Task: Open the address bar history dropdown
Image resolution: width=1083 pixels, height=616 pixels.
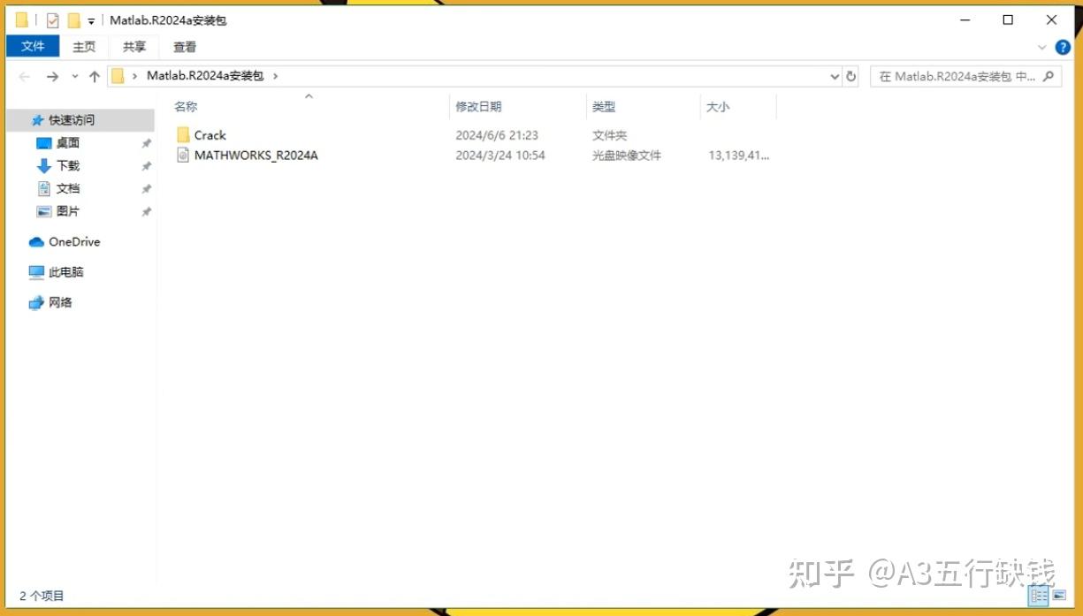Action: [x=834, y=76]
